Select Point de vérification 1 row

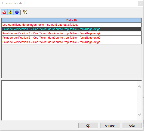pyautogui.click(x=72, y=29)
